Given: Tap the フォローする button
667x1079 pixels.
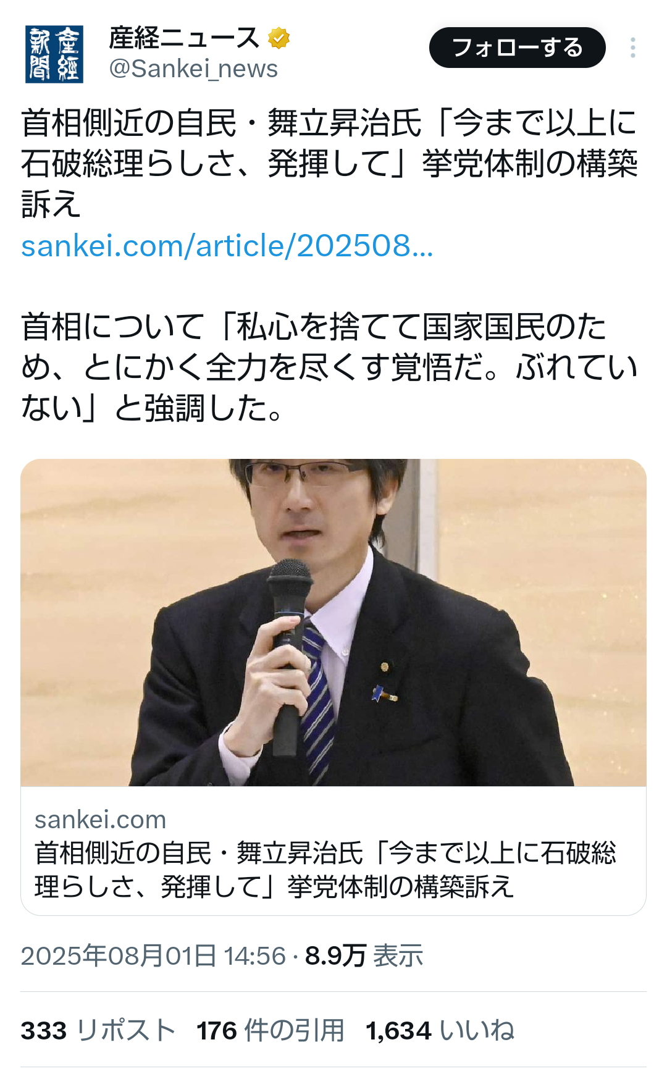Looking at the screenshot, I should click(x=518, y=48).
